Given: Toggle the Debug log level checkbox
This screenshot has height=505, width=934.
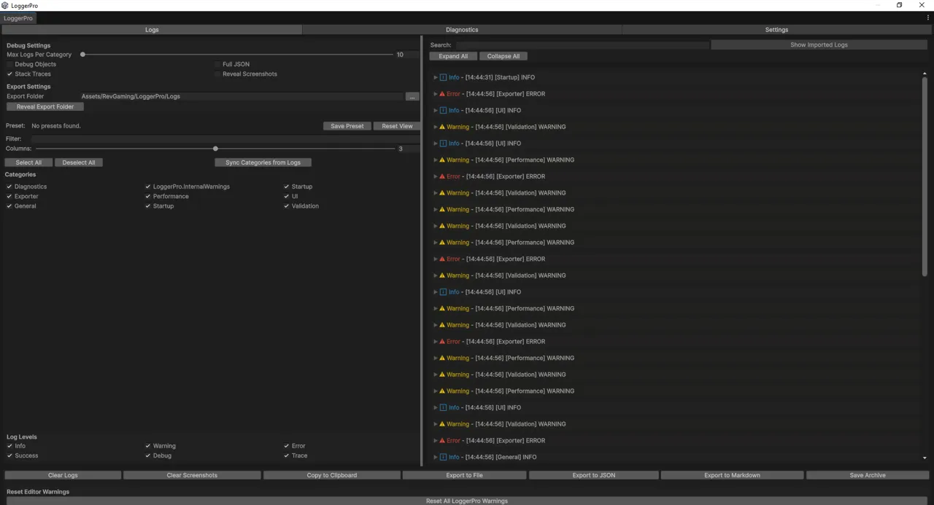Looking at the screenshot, I should point(148,456).
